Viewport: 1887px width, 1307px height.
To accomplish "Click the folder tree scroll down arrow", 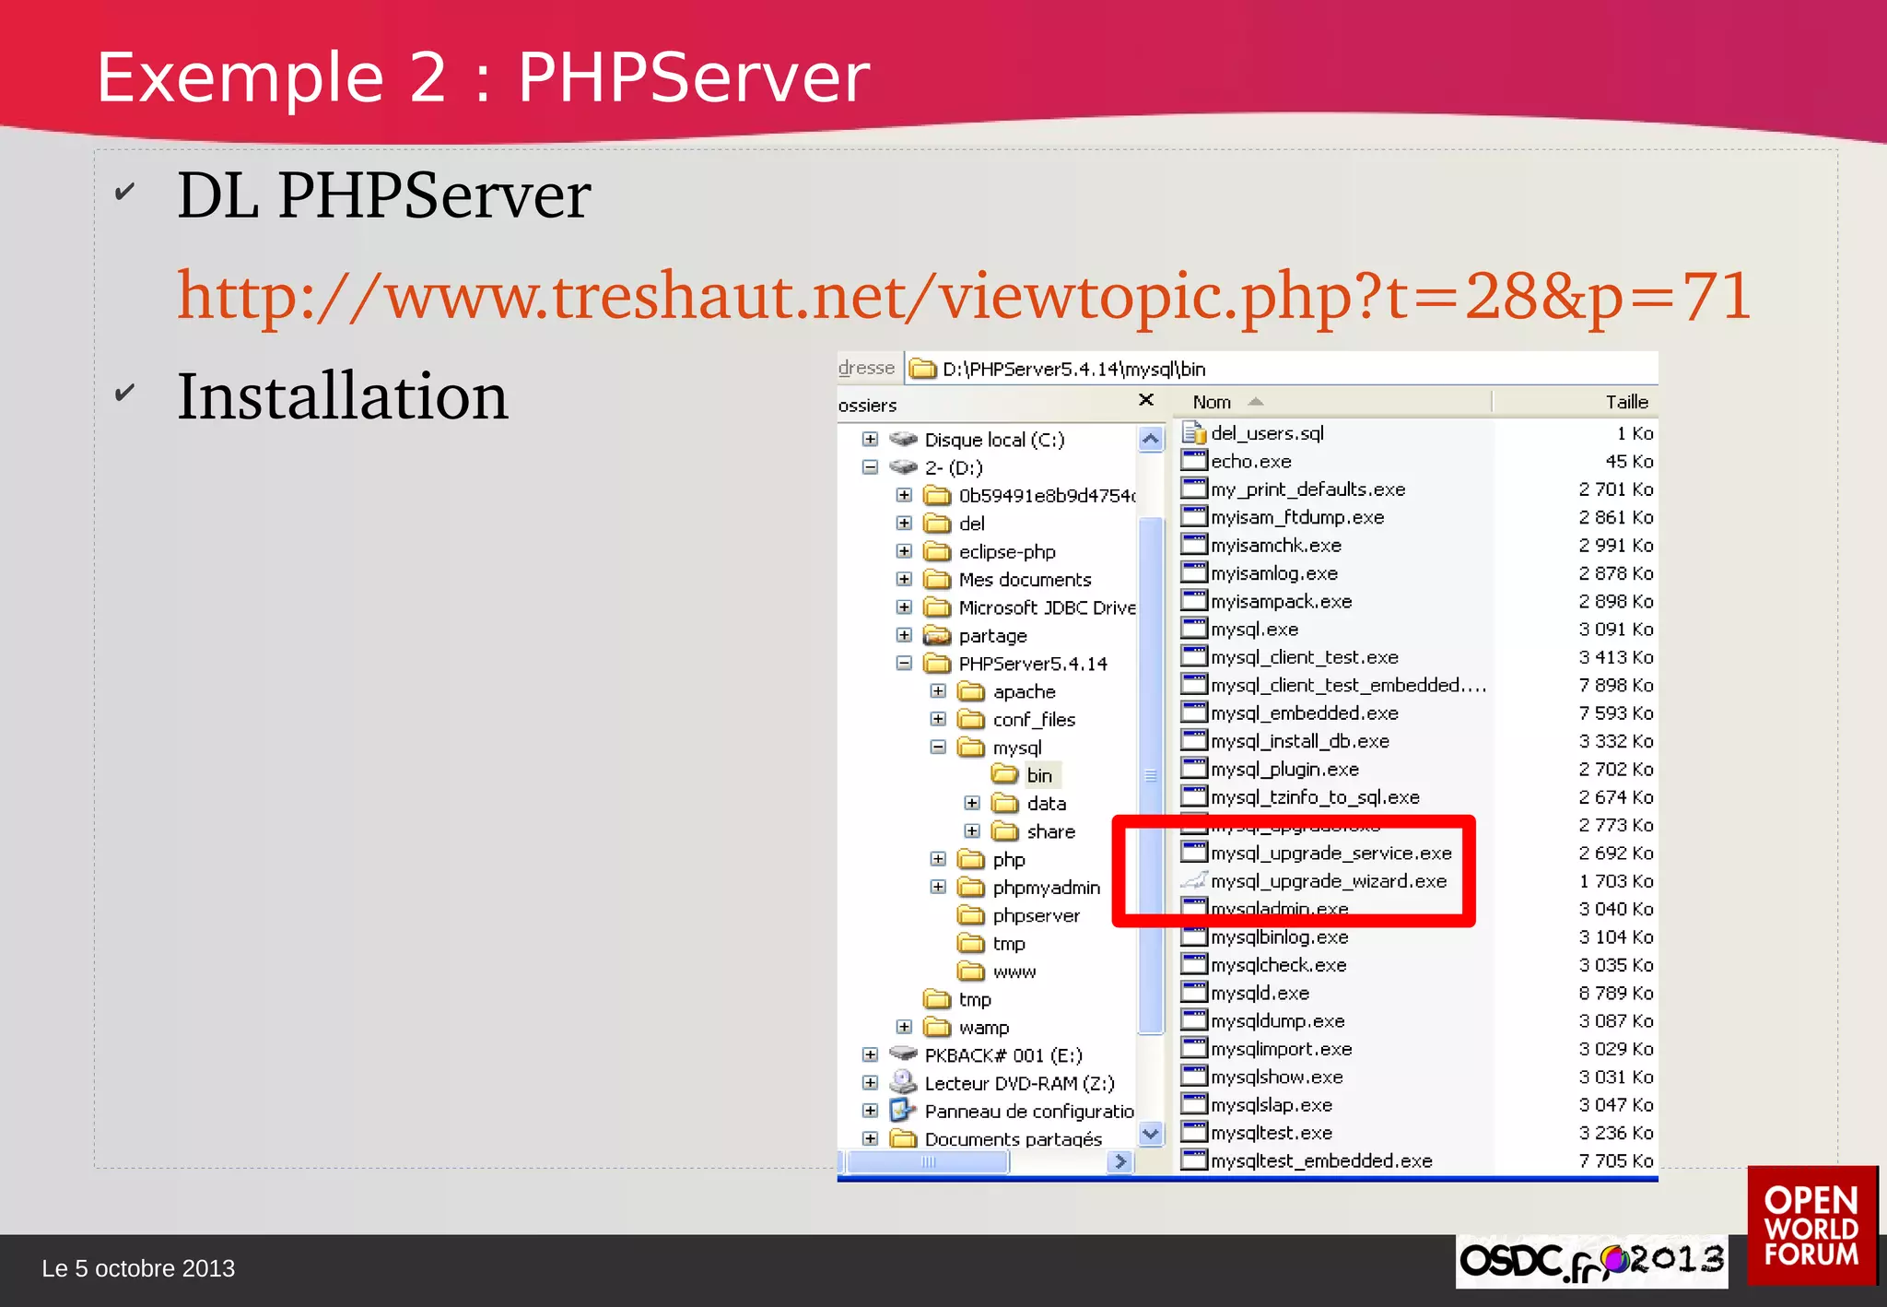I will (x=1151, y=1134).
